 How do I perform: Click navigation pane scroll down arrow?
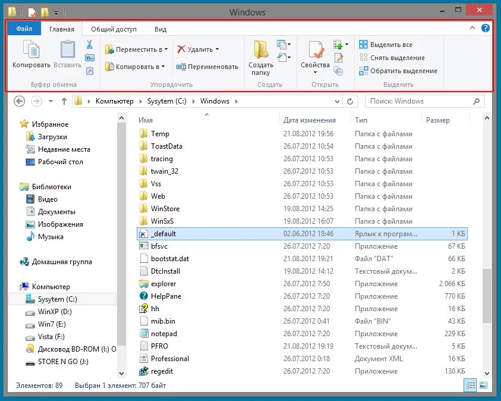click(x=121, y=373)
